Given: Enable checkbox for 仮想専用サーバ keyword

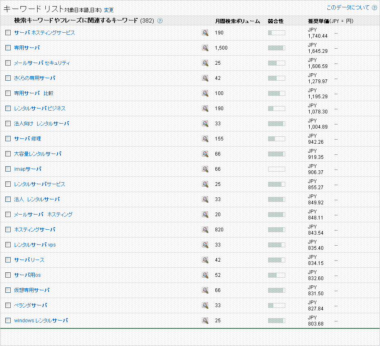Looking at the screenshot, I should click(x=8, y=290).
